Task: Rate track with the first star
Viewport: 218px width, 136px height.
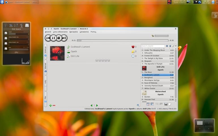Action: point(97,60)
